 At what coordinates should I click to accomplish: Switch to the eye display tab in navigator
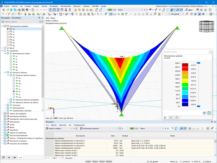click(x=9, y=158)
